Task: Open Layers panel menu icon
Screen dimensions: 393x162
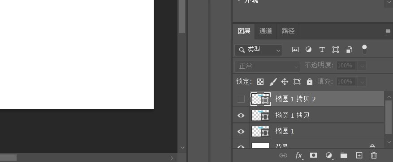Action: click(388, 31)
